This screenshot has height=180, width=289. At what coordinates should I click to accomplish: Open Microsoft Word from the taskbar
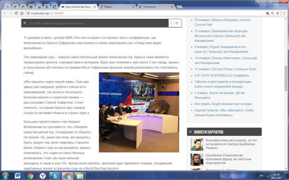pyautogui.click(x=18, y=176)
